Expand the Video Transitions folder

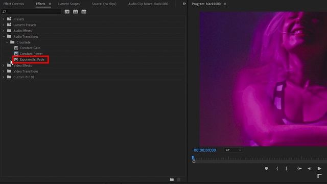[x=3, y=71]
